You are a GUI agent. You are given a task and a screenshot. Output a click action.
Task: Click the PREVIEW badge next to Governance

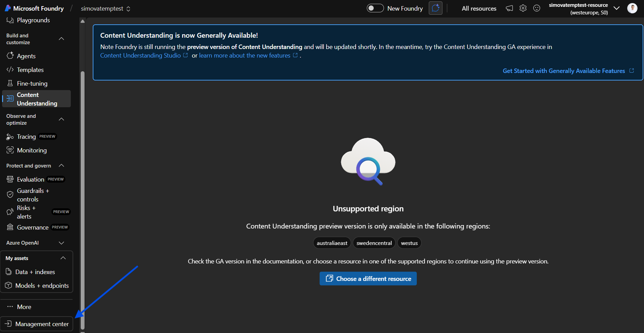tap(60, 227)
